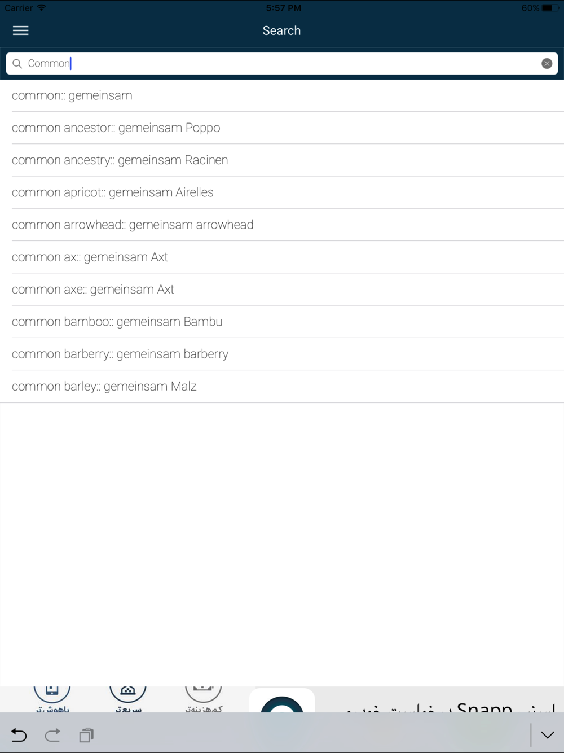Tap the Snapp advertisement banner

[282, 699]
